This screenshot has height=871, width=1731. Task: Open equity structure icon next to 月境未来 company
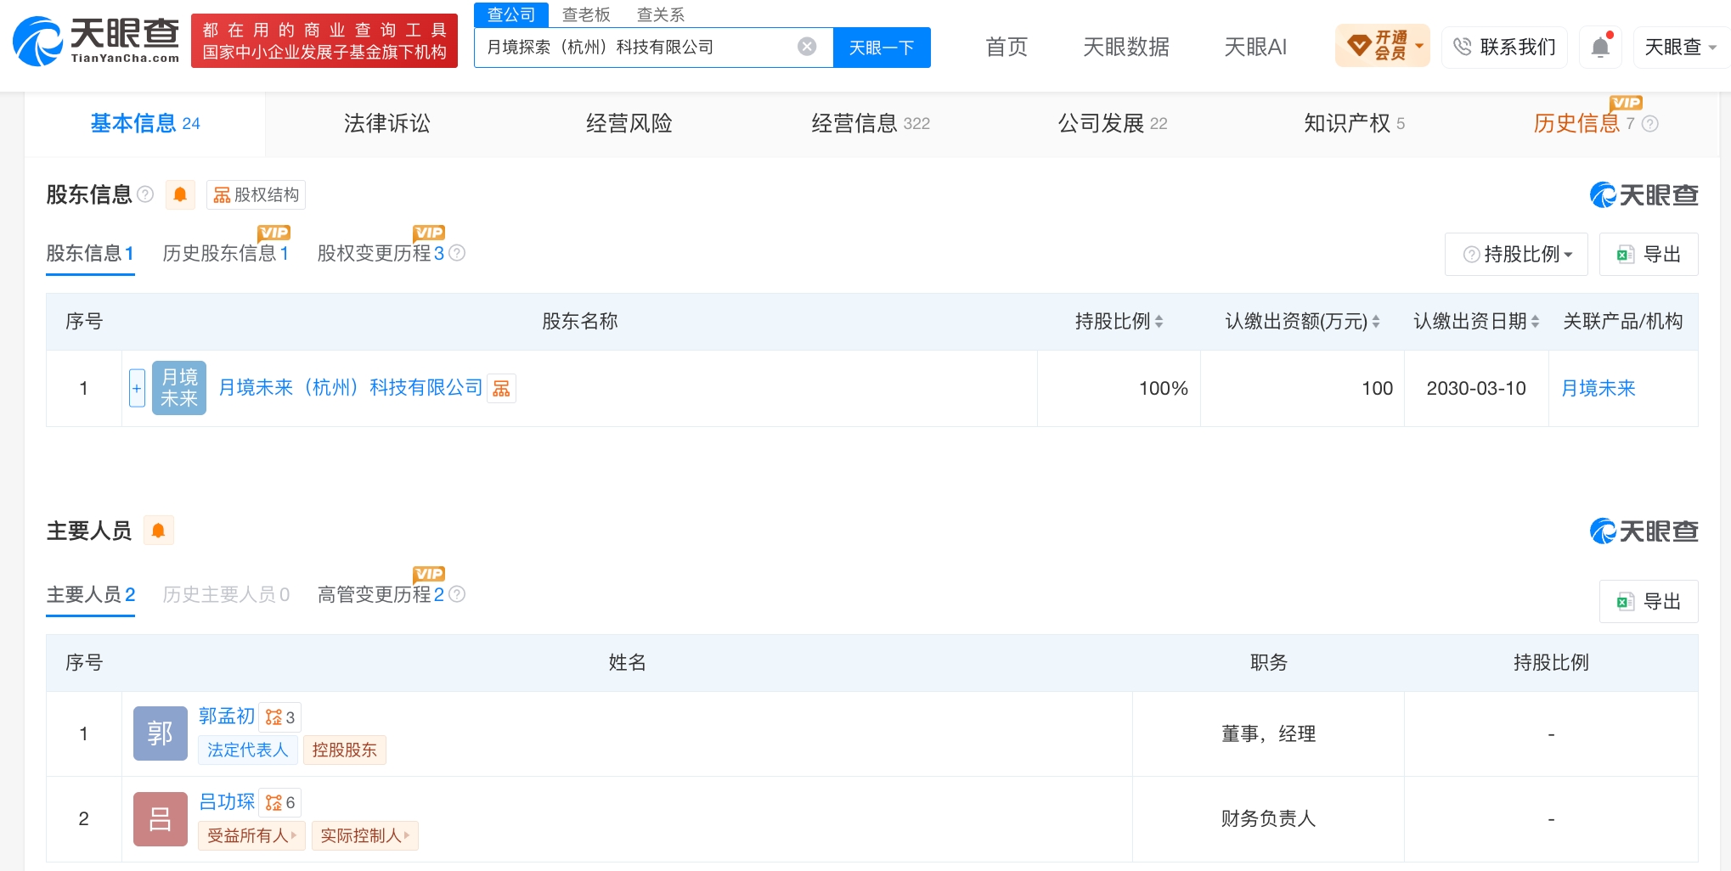pyautogui.click(x=501, y=388)
